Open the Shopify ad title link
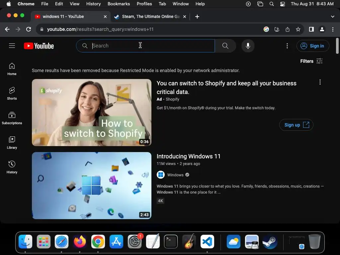The height and width of the screenshot is (255, 340). pos(226,87)
